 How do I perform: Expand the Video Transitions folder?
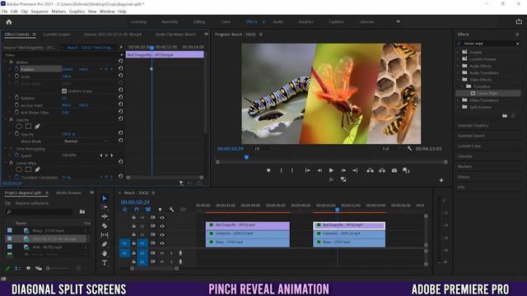click(458, 100)
